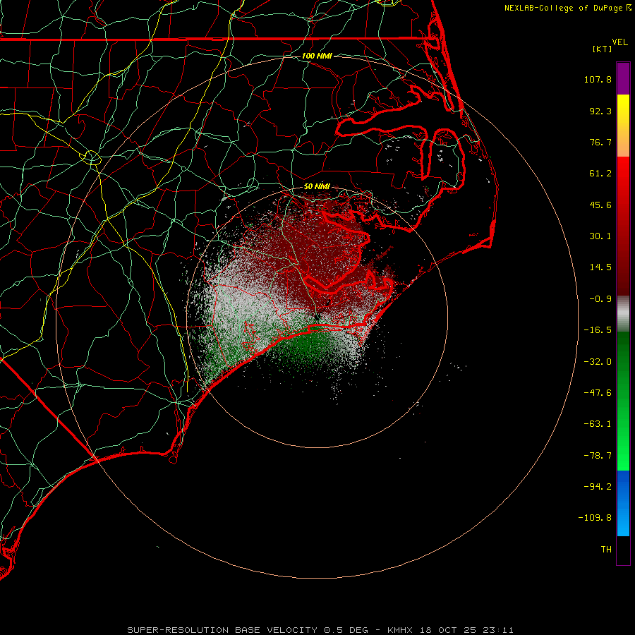Image resolution: width=635 pixels, height=635 pixels.
Task: Click the blue color band in legend
Action: tap(623, 503)
